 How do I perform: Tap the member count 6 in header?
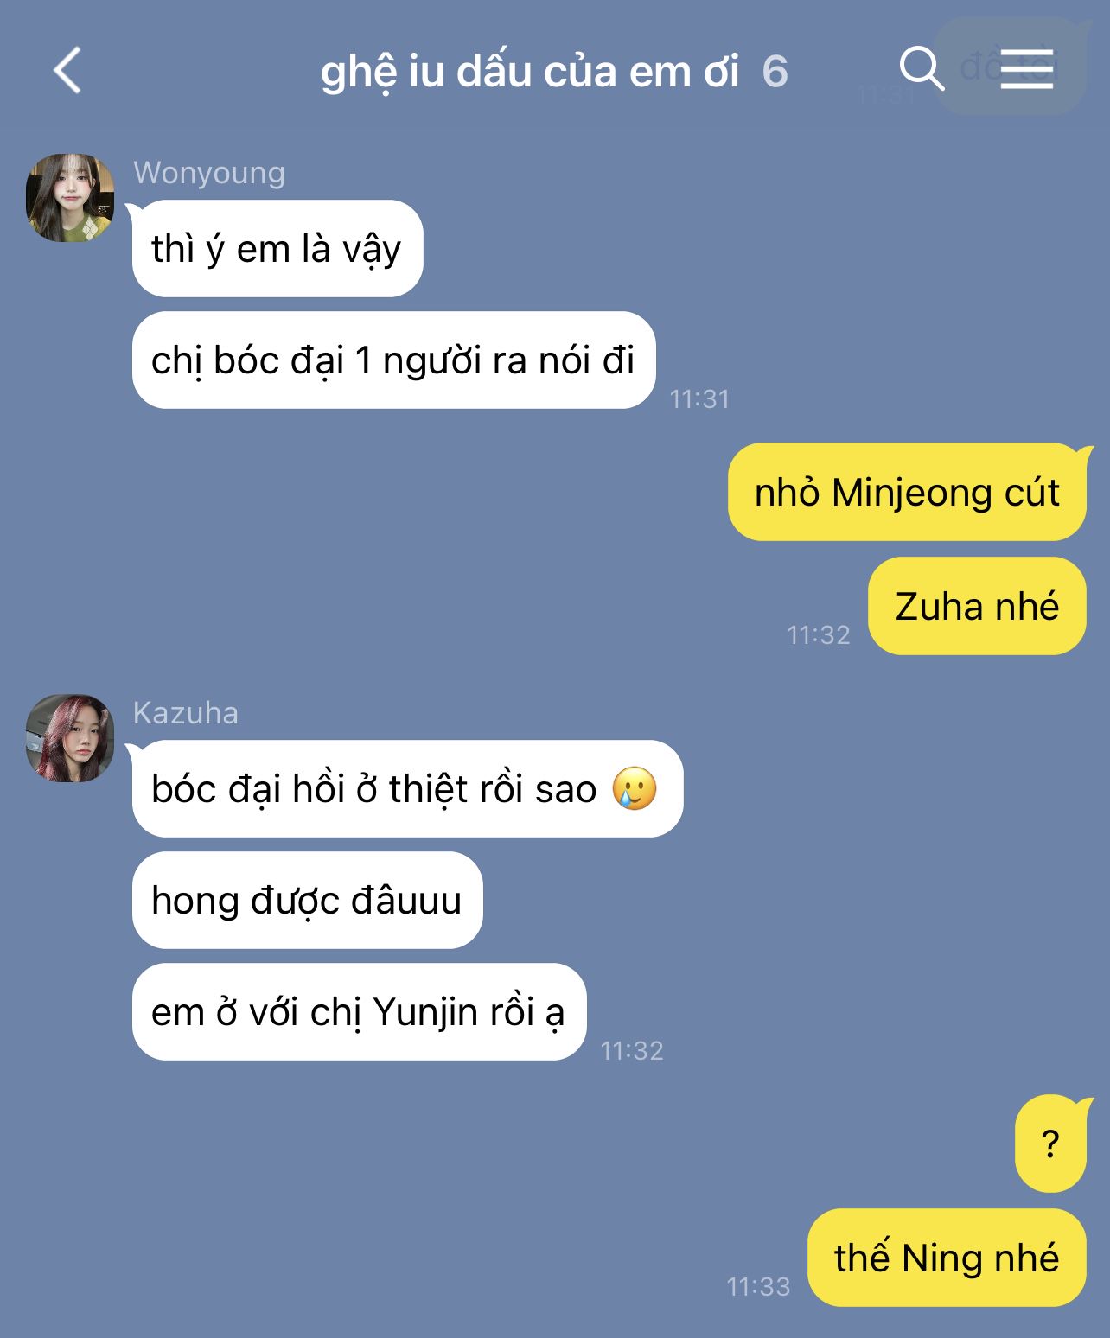coord(775,71)
